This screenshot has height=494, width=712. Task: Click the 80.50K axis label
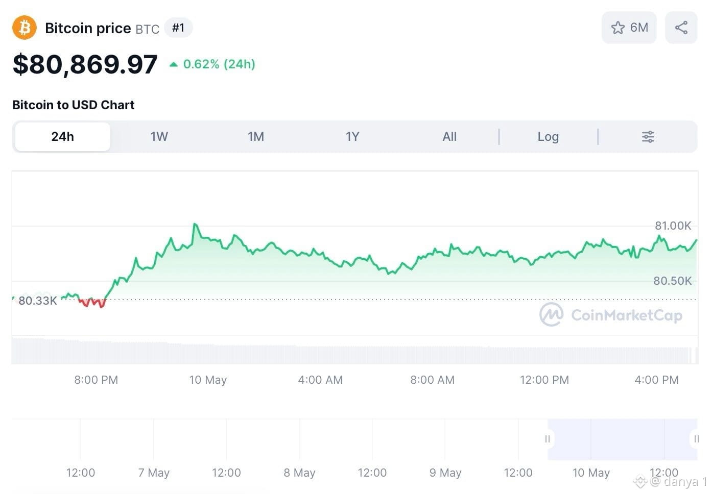pos(673,281)
